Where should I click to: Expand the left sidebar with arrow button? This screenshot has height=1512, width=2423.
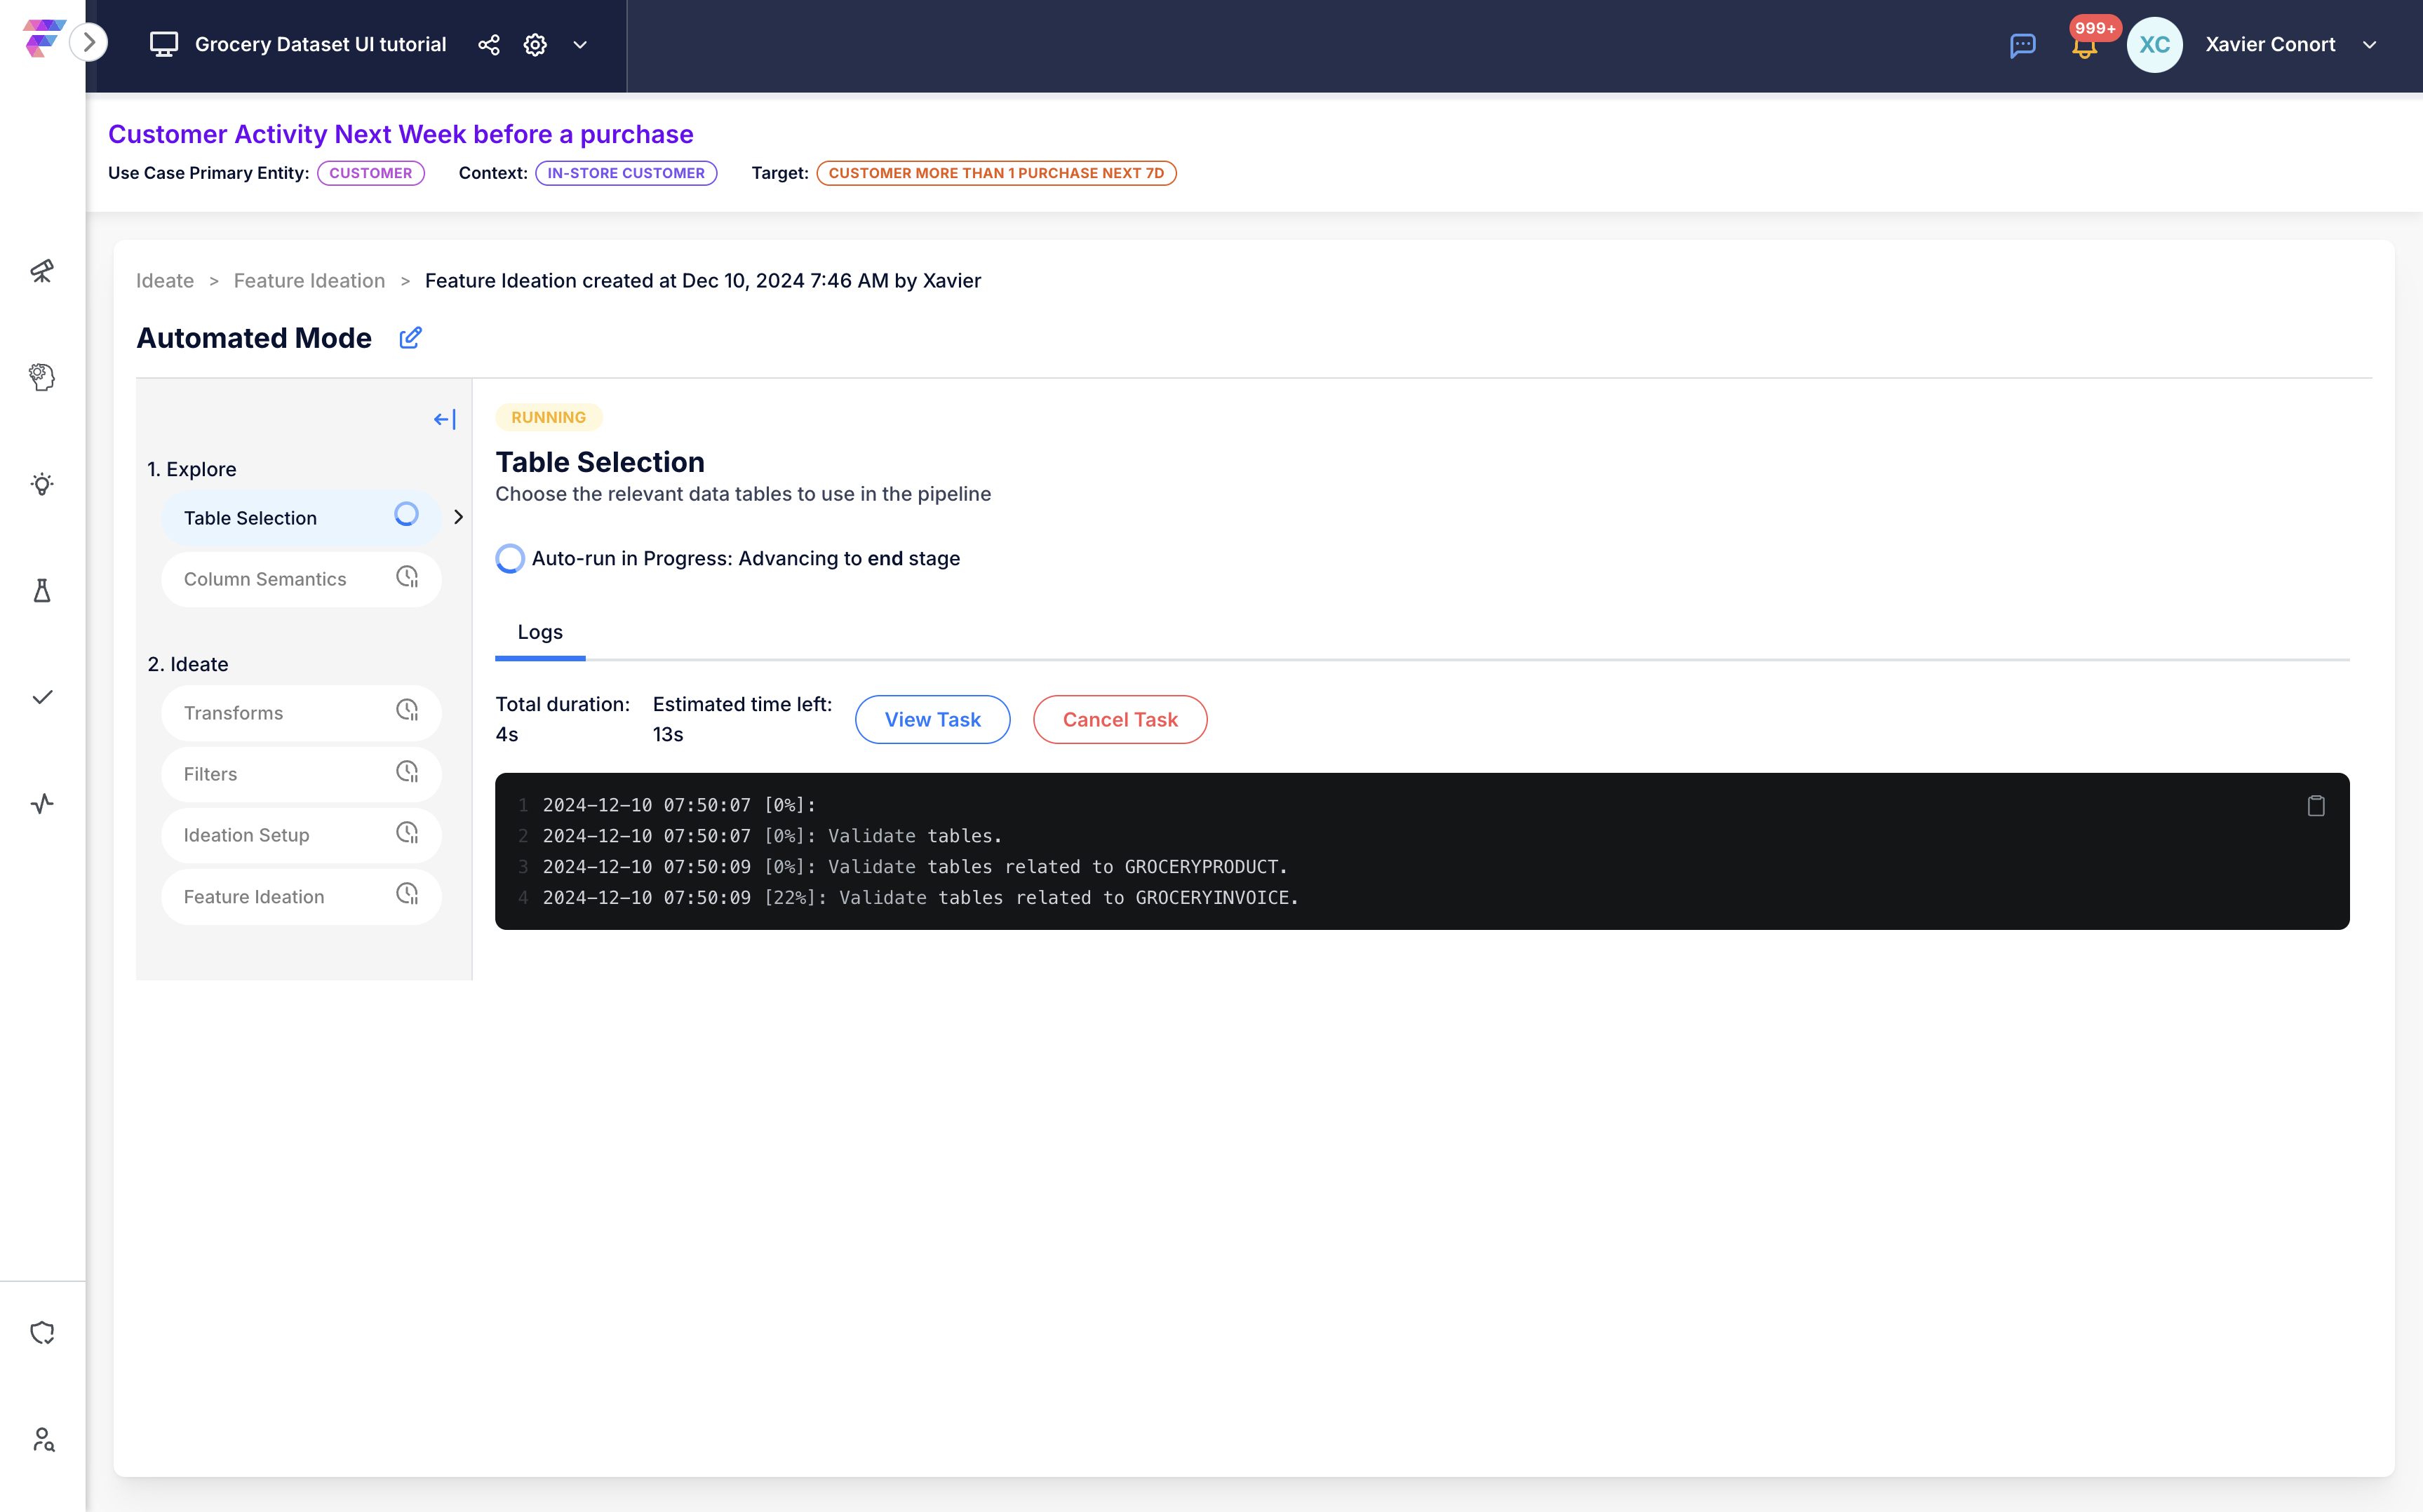[89, 42]
